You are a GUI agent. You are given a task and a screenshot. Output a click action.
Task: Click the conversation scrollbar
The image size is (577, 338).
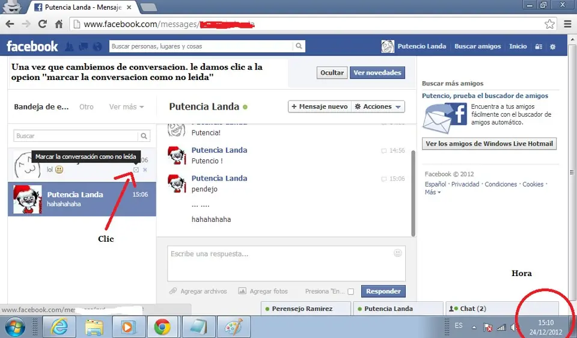413,193
